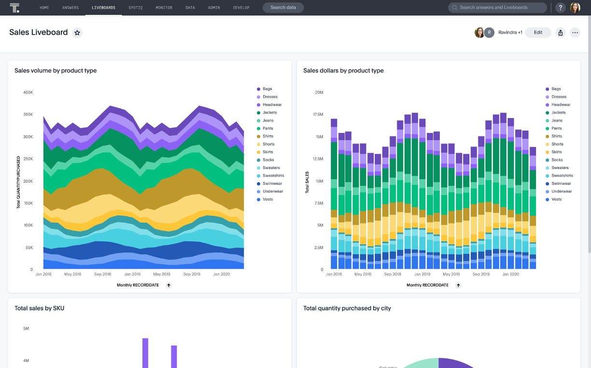This screenshot has height=368, width=591.
Task: Toggle Underwear in sales volume legend
Action: (270, 192)
